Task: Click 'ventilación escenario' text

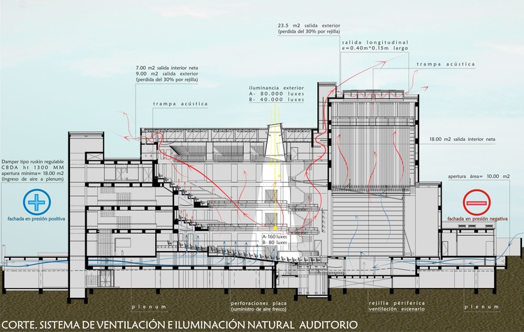Action: pyautogui.click(x=397, y=309)
